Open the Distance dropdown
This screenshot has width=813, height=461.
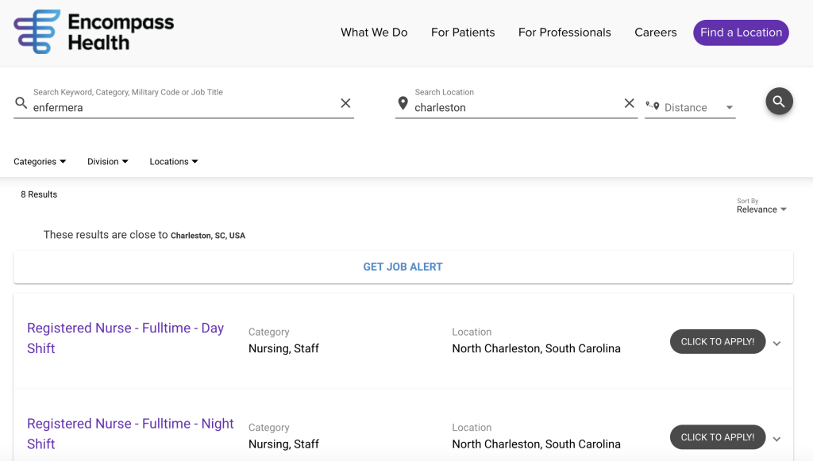point(690,107)
